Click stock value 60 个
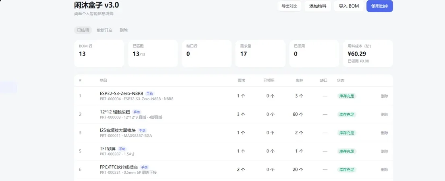The height and width of the screenshot is (181, 445). click(298, 115)
